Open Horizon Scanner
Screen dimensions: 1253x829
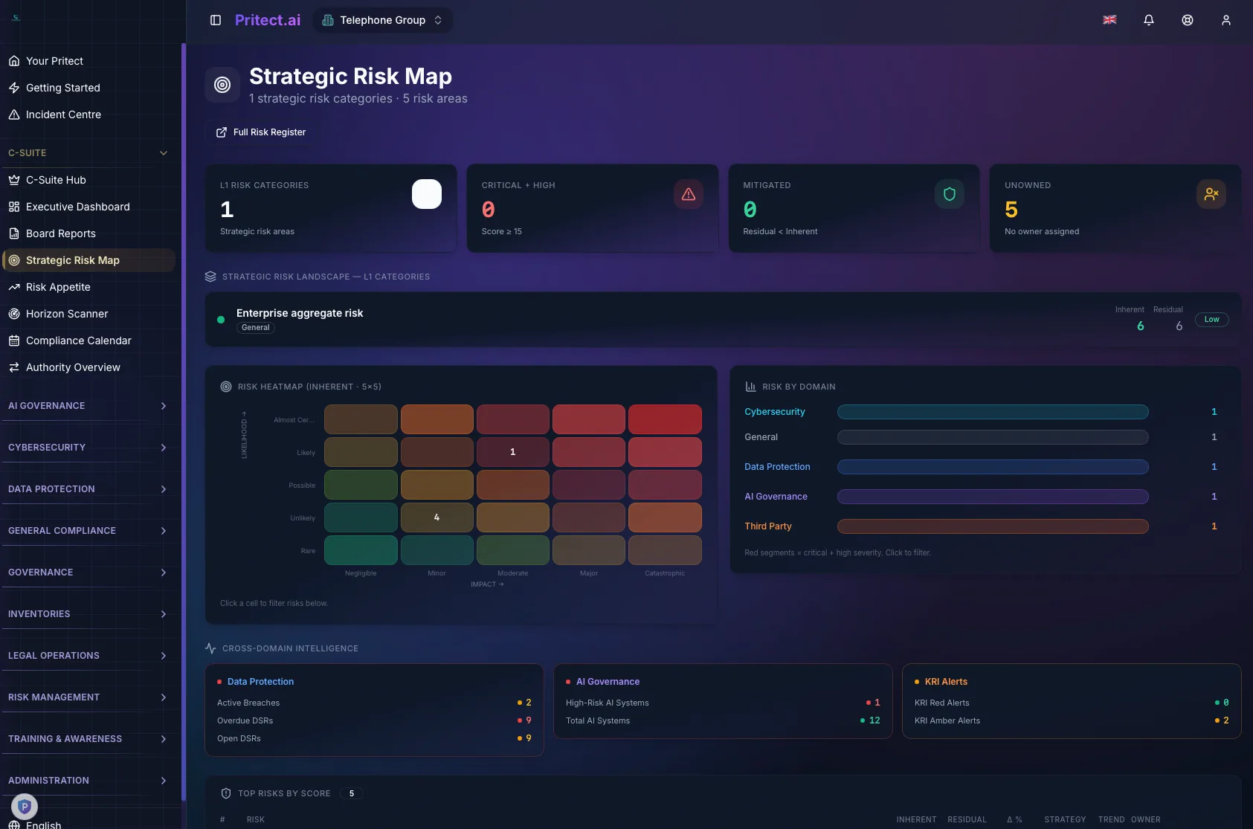pos(88,314)
